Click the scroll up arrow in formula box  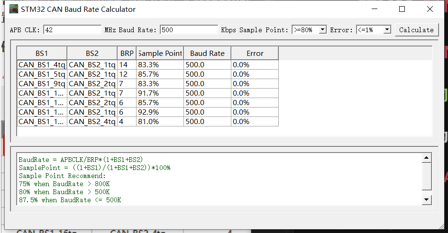[427, 158]
